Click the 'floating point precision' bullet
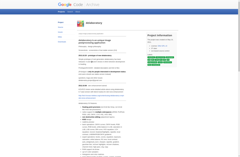The width and height of the screenshot is (240, 157). point(102,108)
